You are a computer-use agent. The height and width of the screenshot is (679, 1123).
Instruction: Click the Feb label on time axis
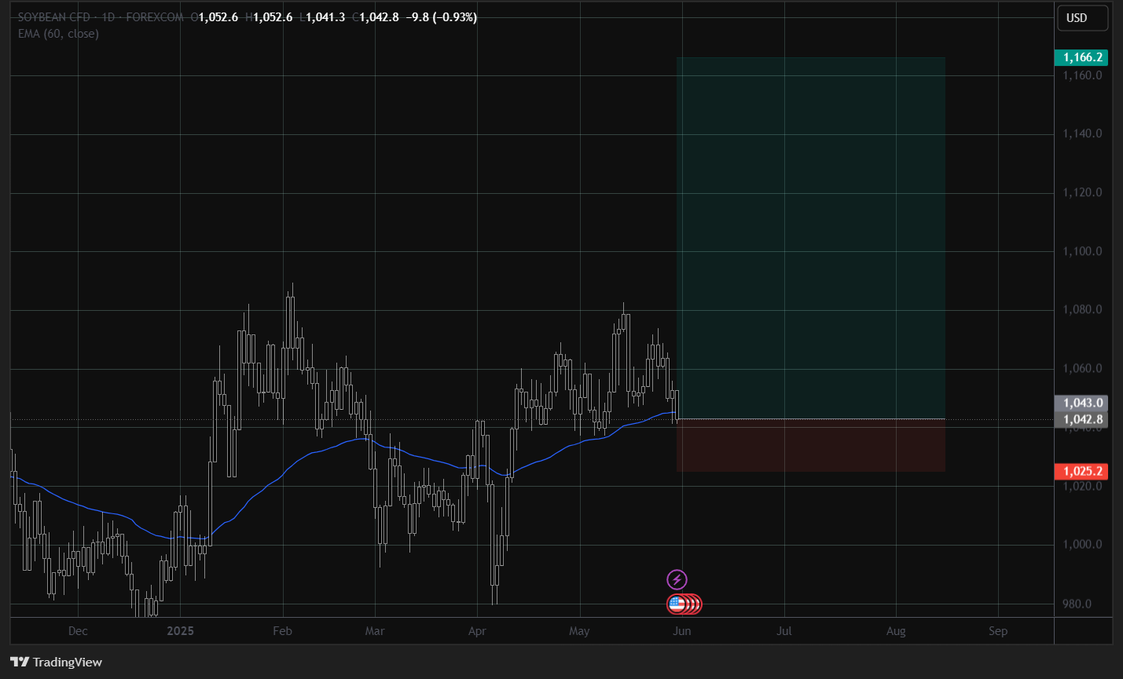[282, 631]
